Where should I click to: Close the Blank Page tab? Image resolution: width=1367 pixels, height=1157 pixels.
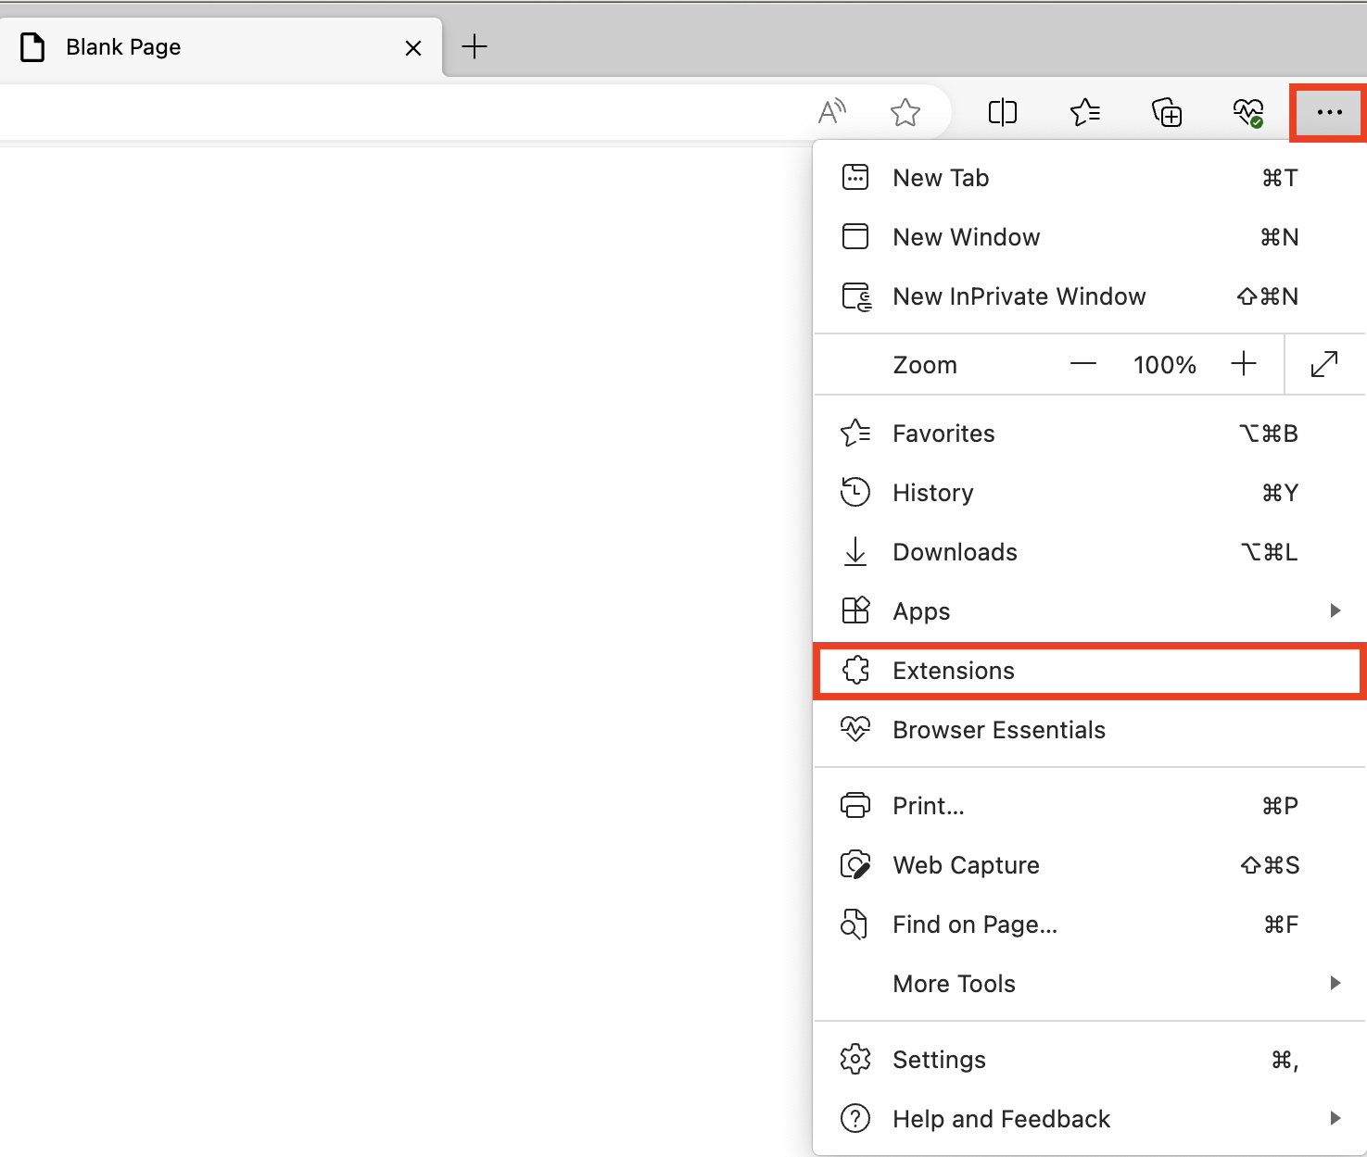click(x=413, y=48)
